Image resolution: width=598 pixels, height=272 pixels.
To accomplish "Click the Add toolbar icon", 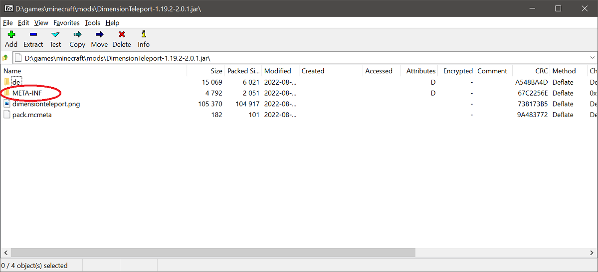I will [11, 34].
